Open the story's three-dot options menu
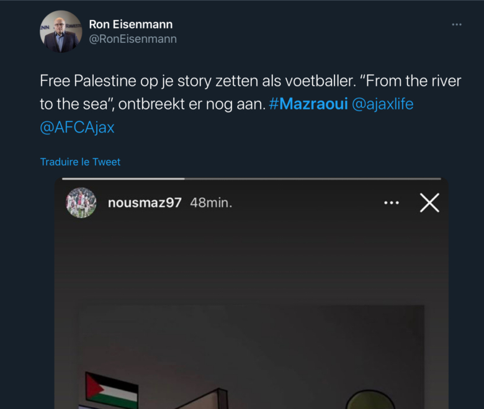Viewport: 484px width, 409px height. coord(392,203)
